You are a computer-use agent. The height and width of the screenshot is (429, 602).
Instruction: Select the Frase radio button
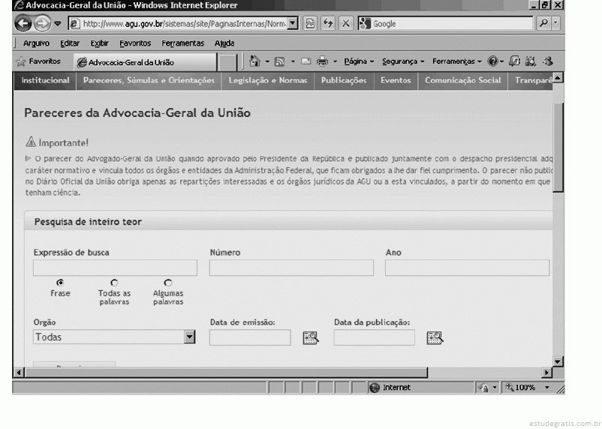click(60, 283)
